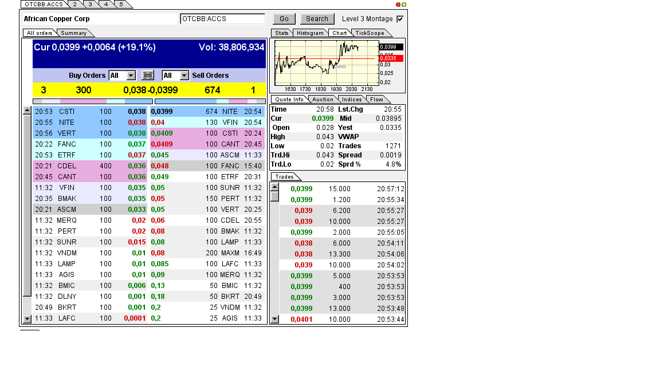
Task: Click the Search button
Action: click(317, 19)
